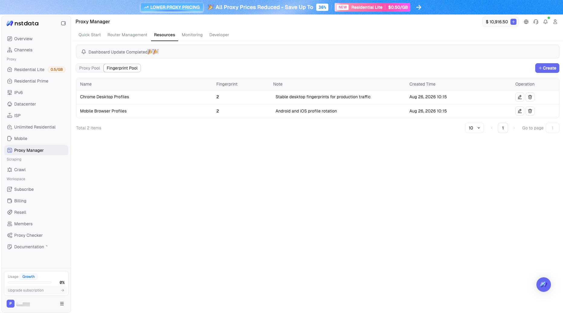Go to Residential Prime proxy

[36, 81]
